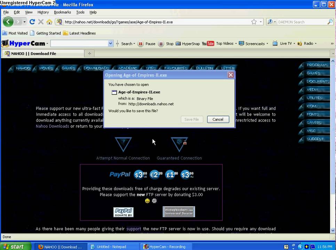This screenshot has height=250, width=336.
Task: Expand the URL bar history dropdown
Action: click(261, 22)
